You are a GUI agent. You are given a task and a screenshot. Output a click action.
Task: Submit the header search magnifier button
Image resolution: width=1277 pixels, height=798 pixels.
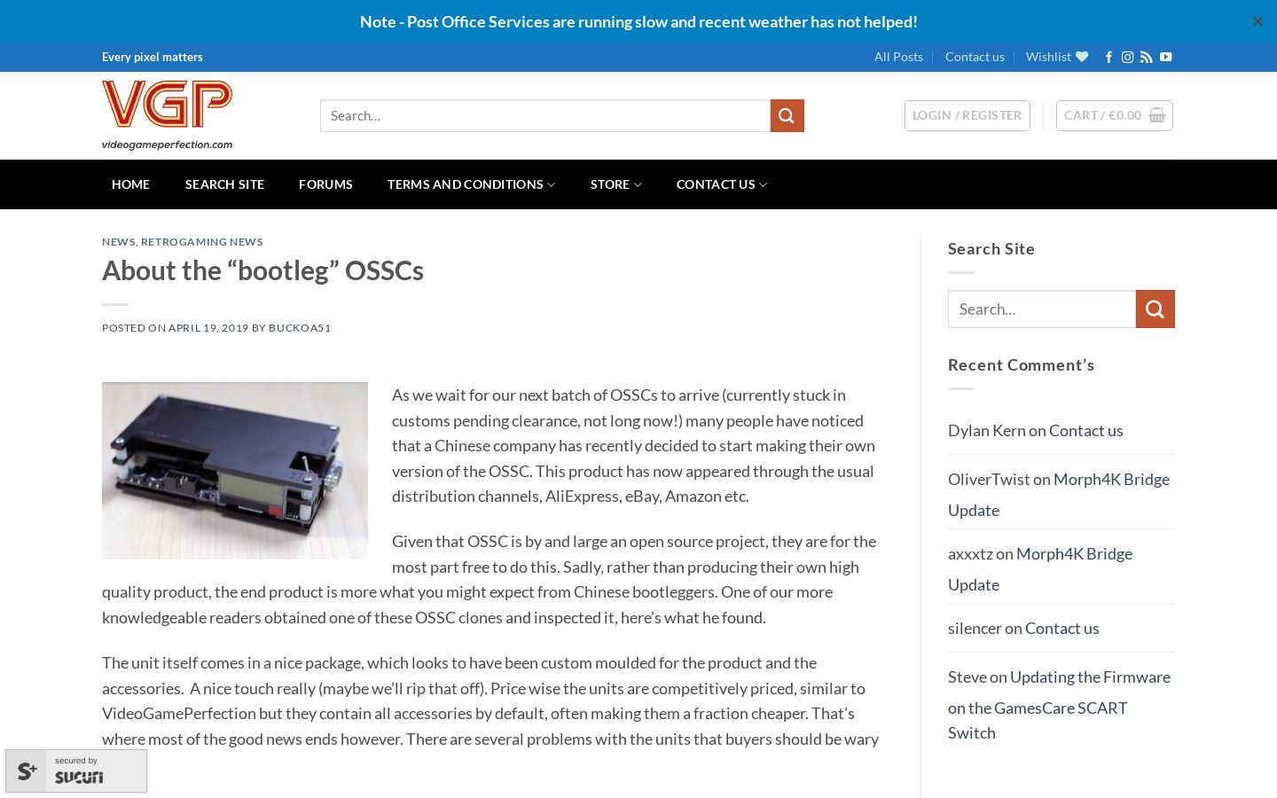point(787,115)
